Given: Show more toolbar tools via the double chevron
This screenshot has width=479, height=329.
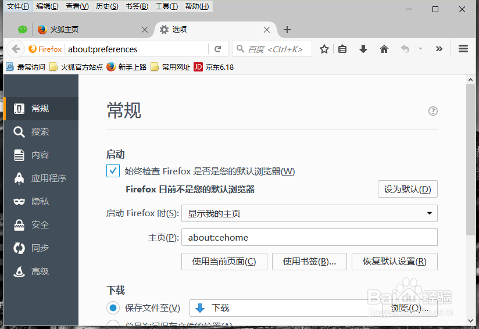Looking at the screenshot, I should (x=439, y=49).
